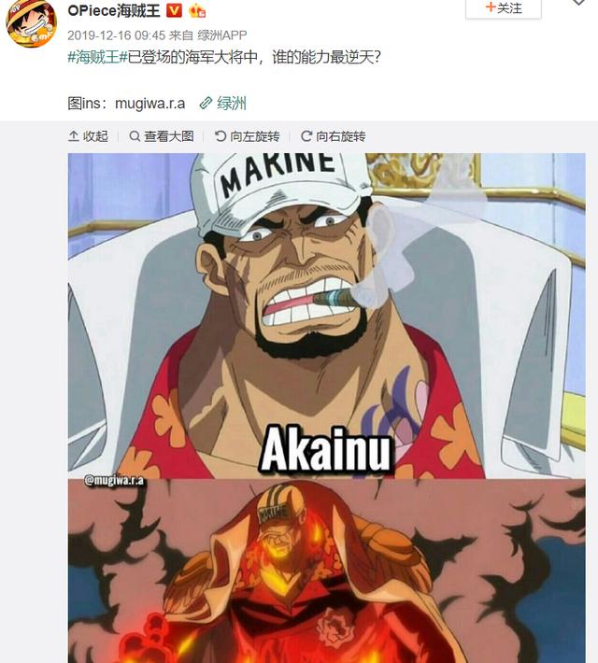Click the post text about 海军大将
598x663 pixels.
254,57
